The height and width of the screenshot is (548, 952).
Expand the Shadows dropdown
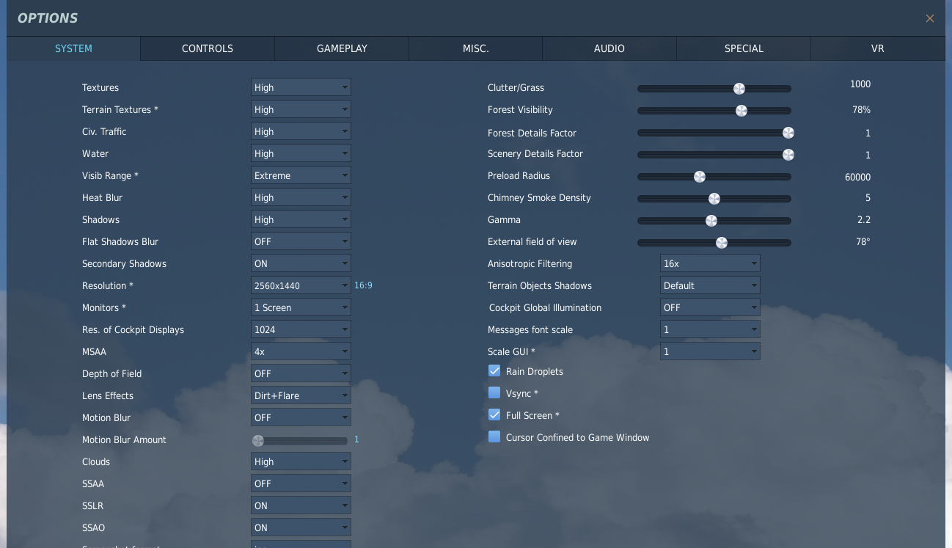tap(301, 219)
